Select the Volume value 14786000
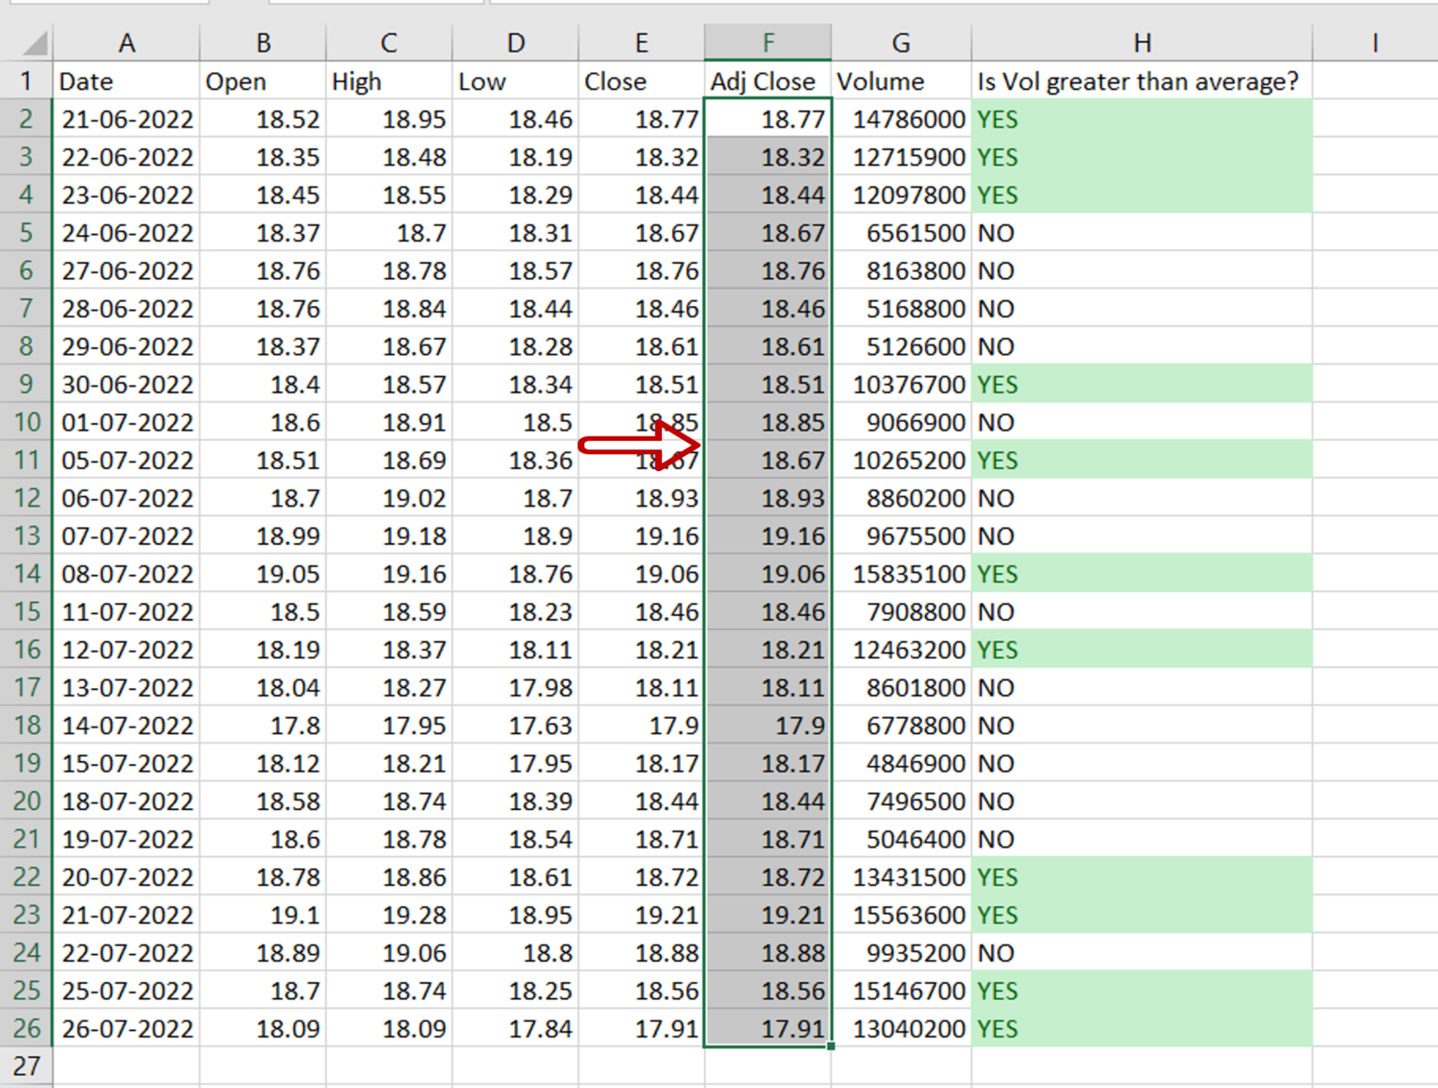 (902, 119)
